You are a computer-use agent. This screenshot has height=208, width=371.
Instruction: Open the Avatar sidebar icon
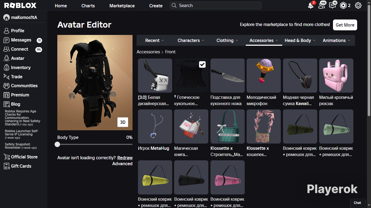7,58
